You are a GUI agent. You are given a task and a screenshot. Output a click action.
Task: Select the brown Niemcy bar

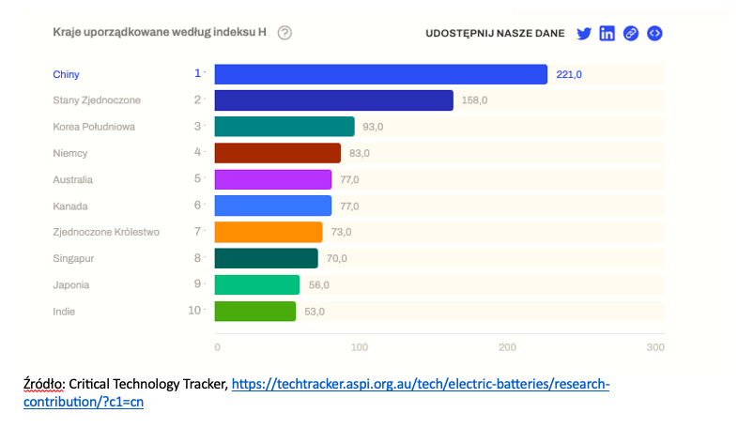(x=277, y=153)
